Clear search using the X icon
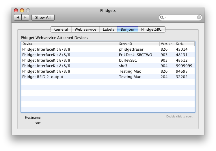 [199, 17]
